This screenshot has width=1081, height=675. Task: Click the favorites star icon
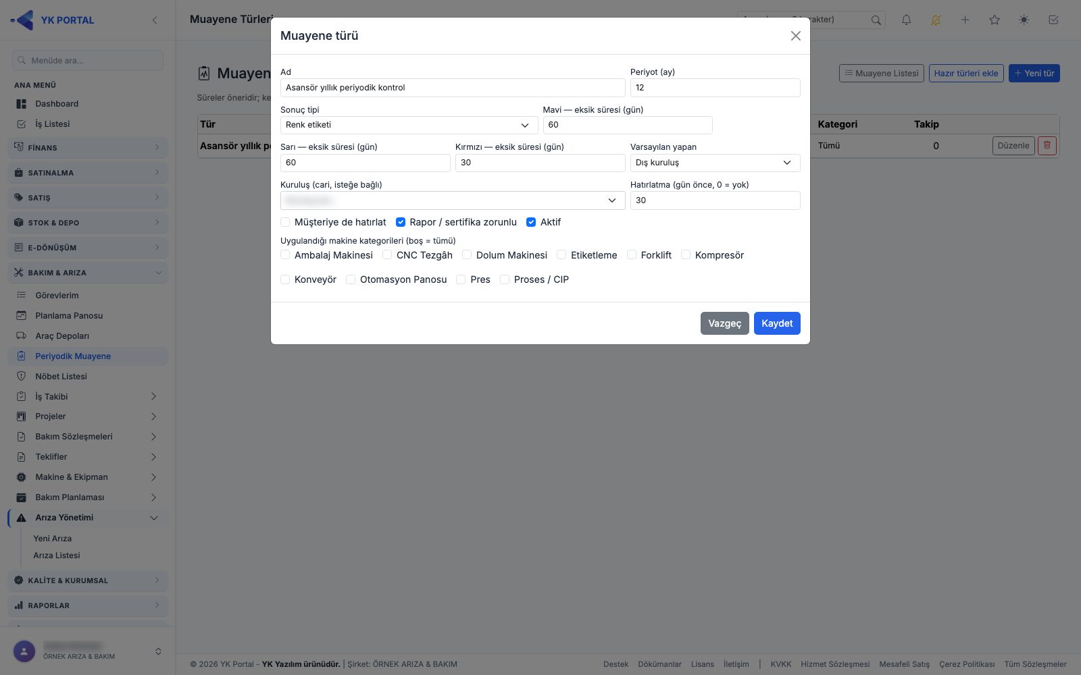[995, 20]
